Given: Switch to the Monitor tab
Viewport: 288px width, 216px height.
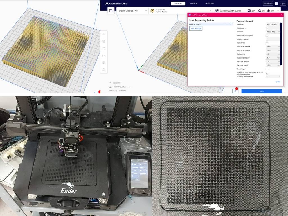Looking at the screenshot, I should 210,4.
